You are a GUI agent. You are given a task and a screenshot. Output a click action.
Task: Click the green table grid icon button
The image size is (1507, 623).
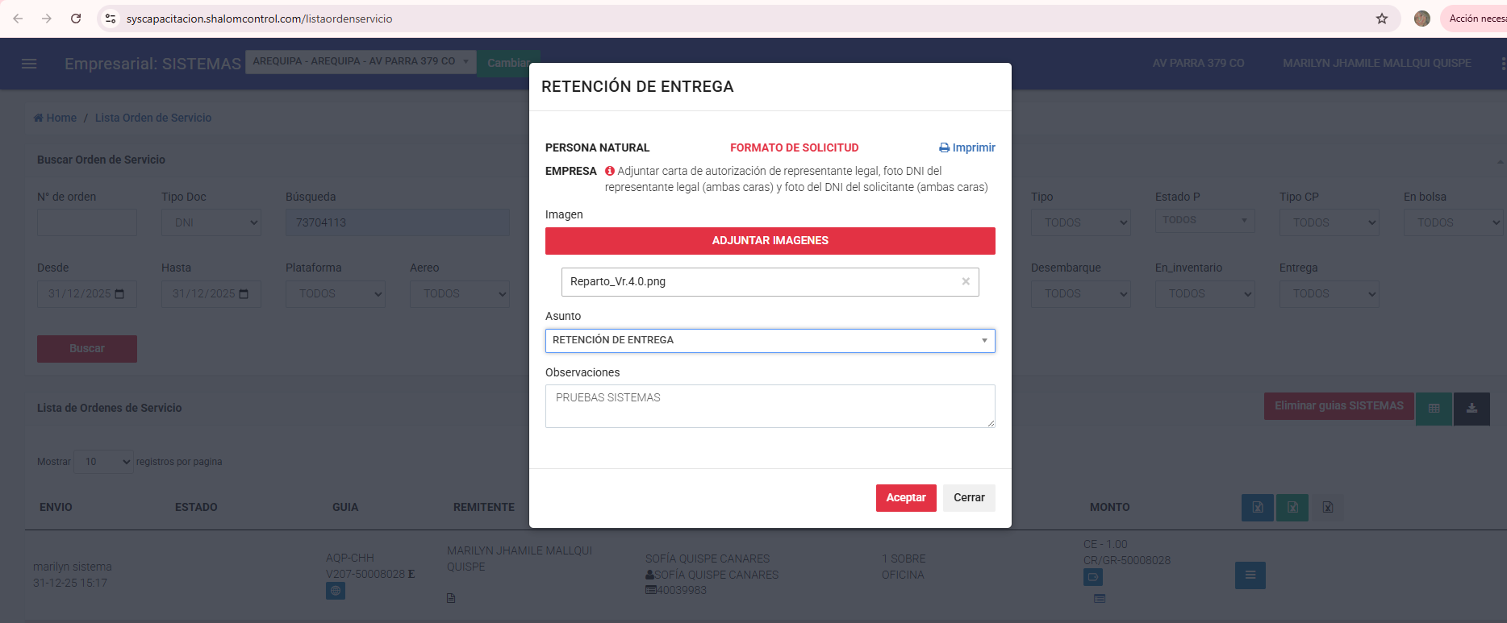[1434, 409]
